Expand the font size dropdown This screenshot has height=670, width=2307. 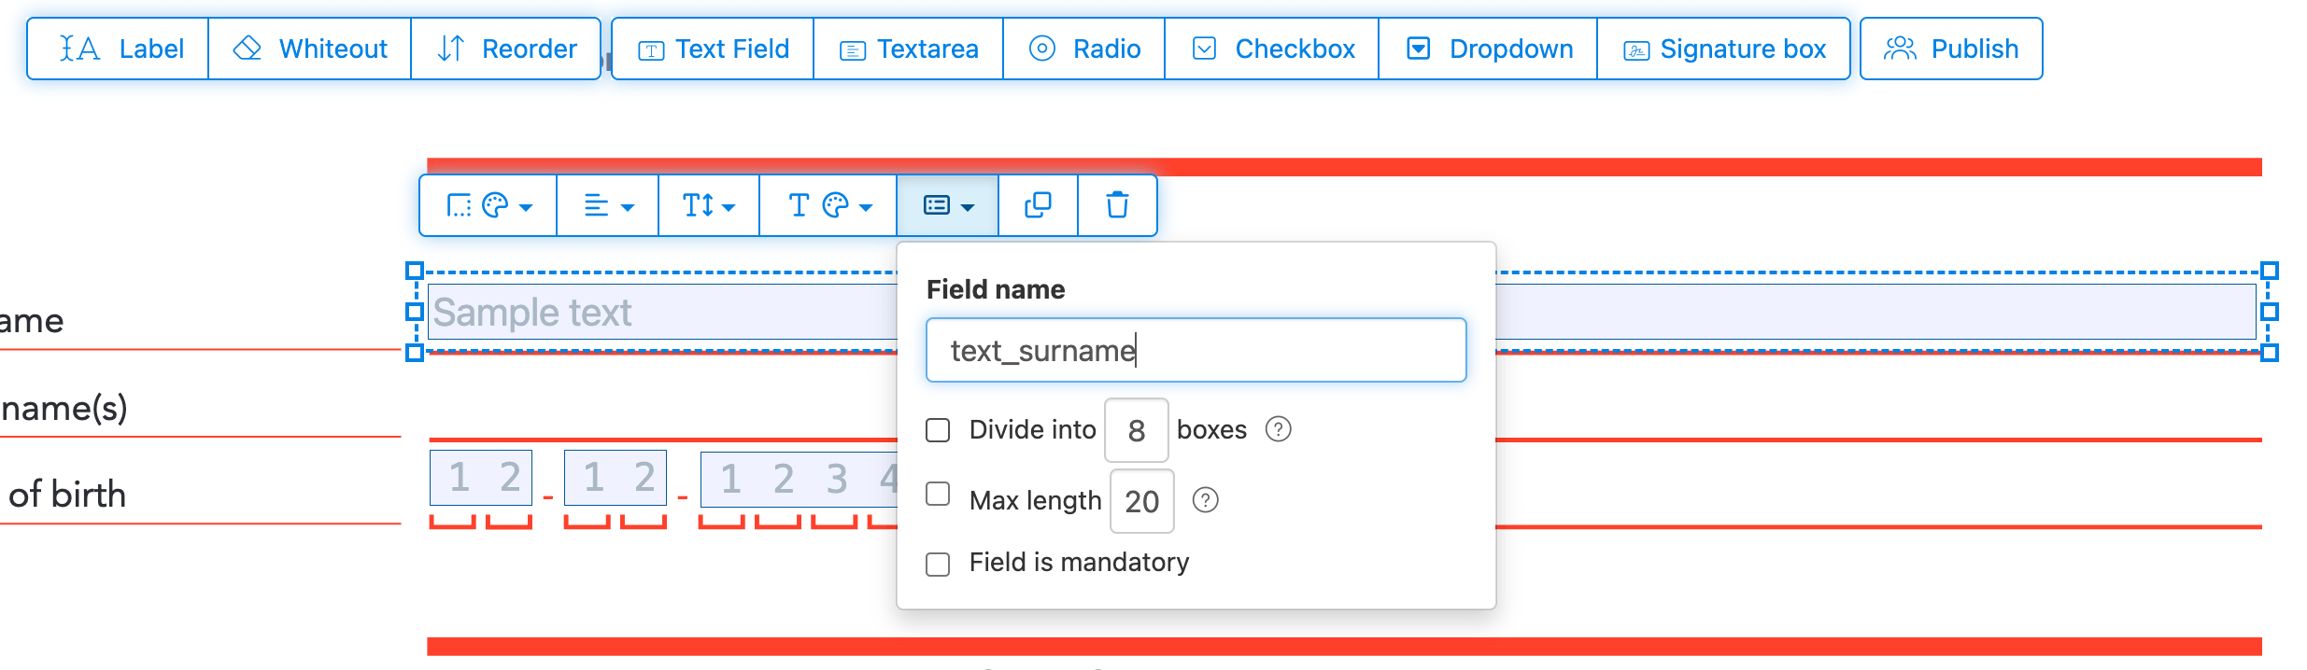point(709,205)
